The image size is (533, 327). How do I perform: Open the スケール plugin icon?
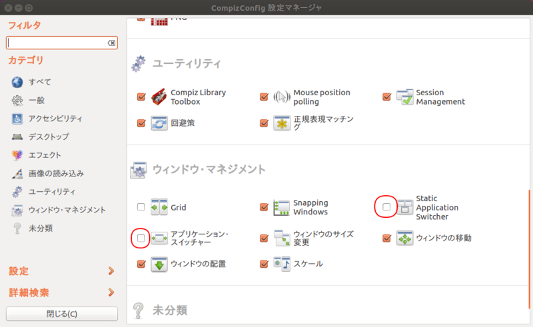click(x=282, y=264)
